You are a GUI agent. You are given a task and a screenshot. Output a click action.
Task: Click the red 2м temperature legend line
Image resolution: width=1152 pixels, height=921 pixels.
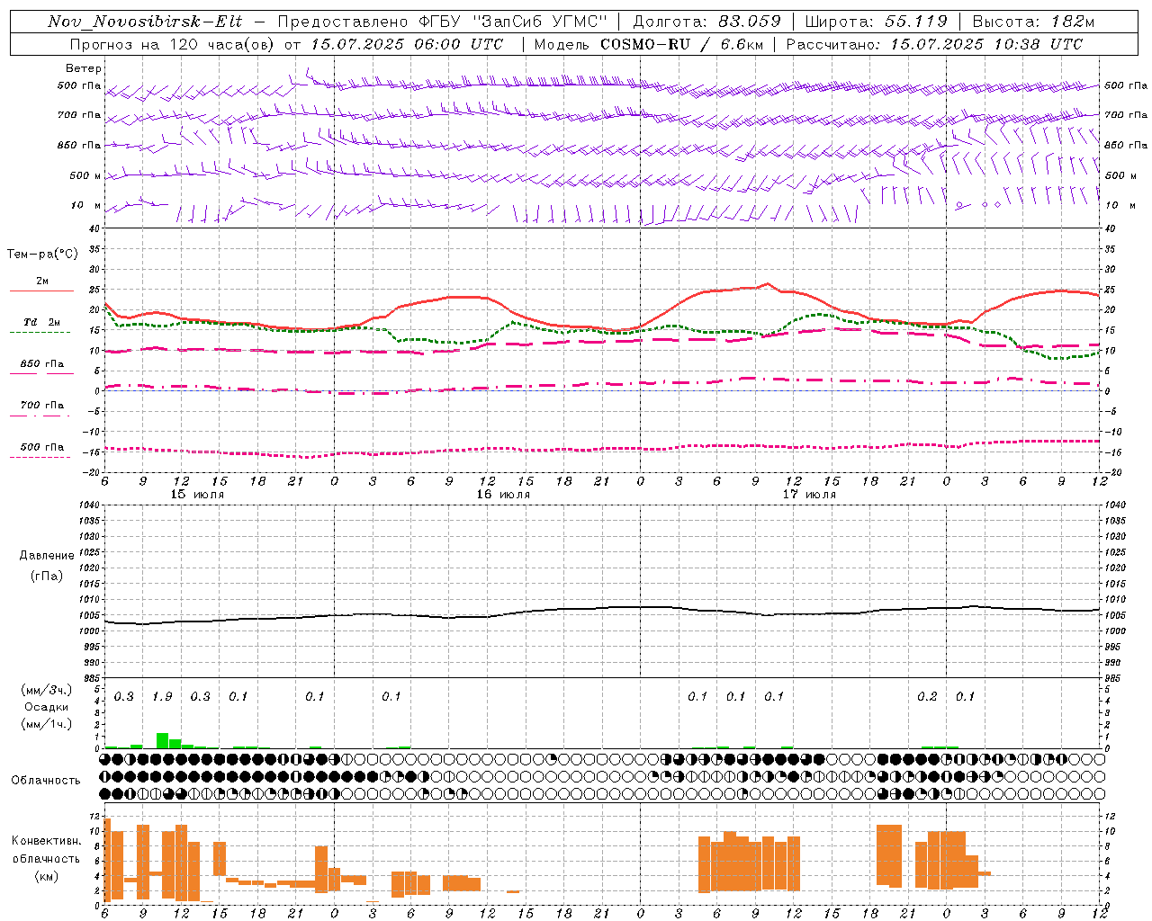[x=41, y=291]
